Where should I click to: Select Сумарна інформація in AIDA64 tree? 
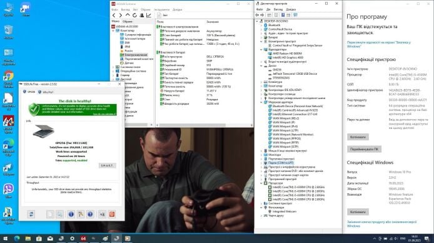[x=138, y=35]
